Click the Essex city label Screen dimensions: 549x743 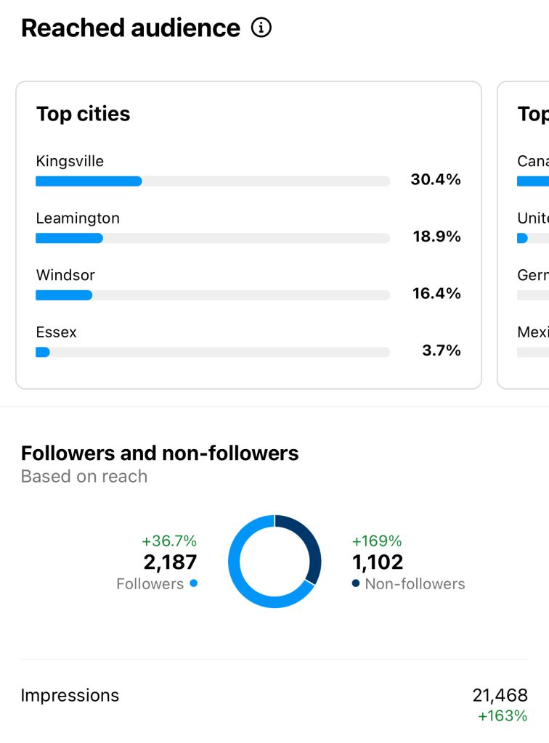pyautogui.click(x=56, y=332)
